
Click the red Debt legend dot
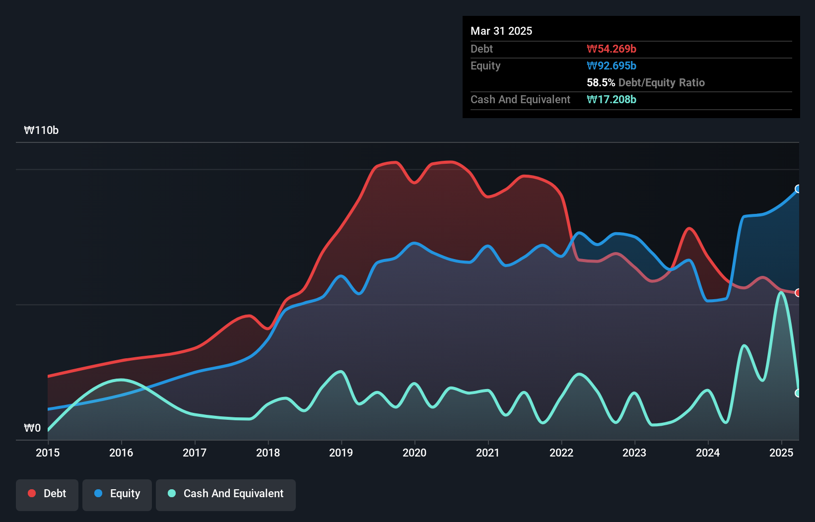click(x=32, y=493)
